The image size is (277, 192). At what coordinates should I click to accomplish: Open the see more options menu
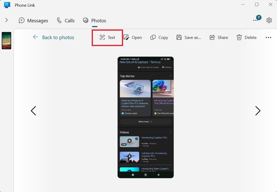point(268,37)
